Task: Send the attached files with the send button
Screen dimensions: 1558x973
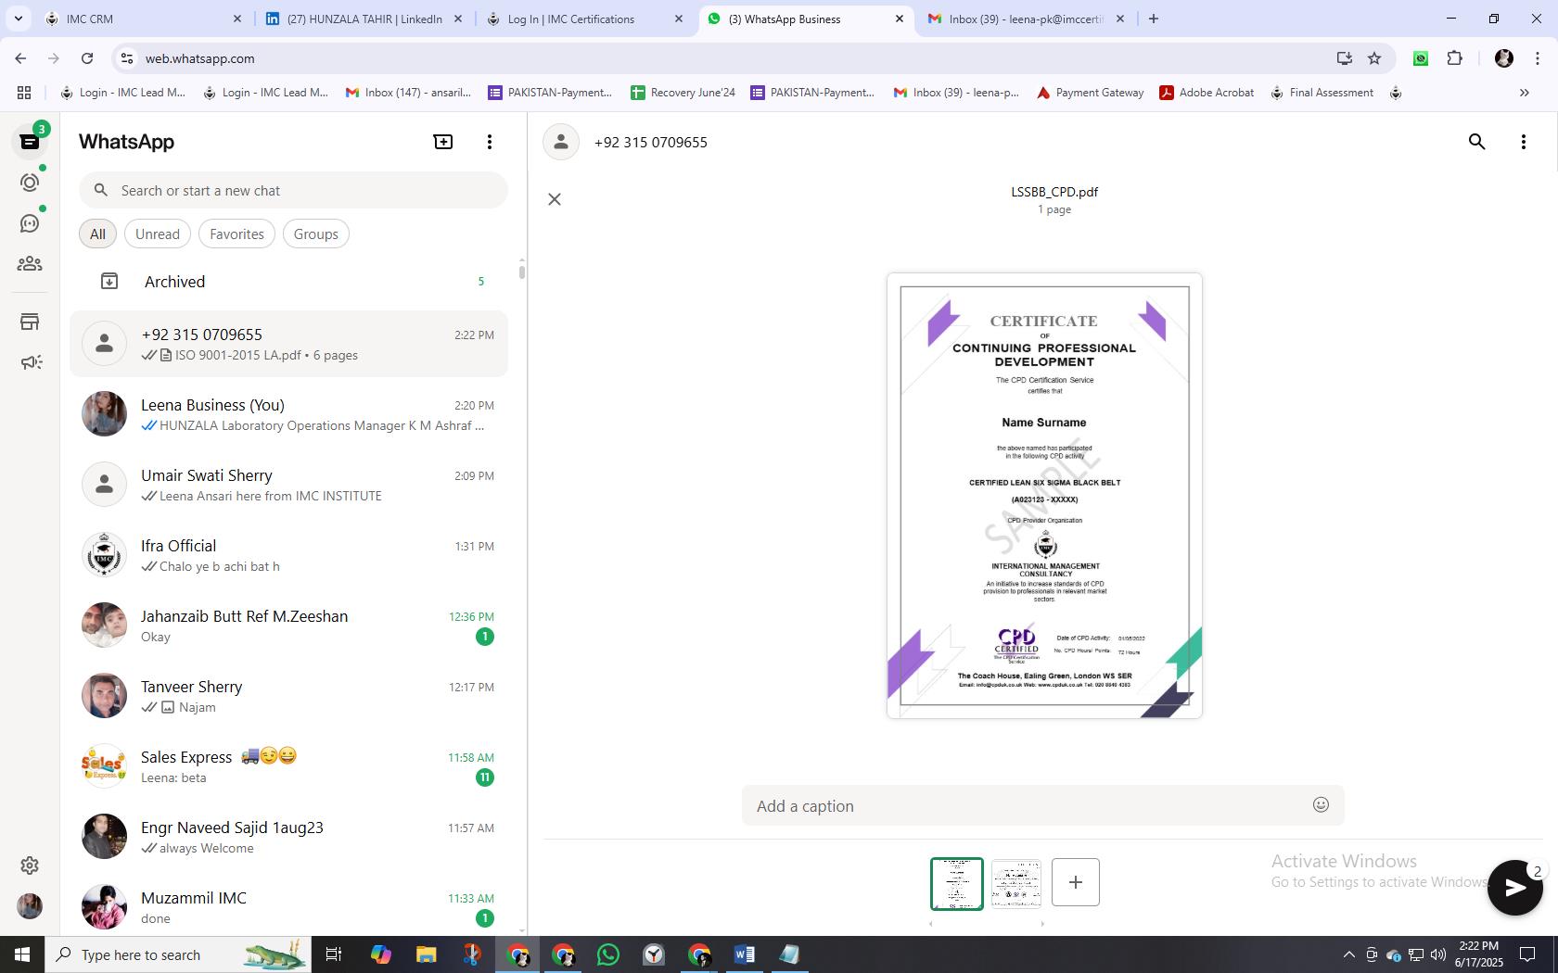Action: tap(1514, 888)
